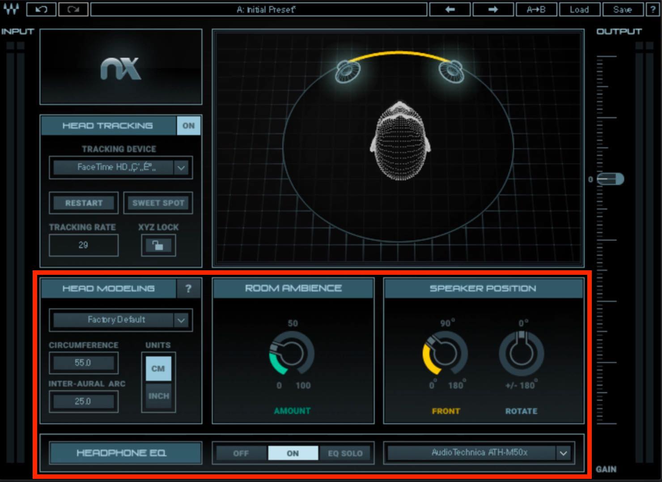Click the Room Ambience section header
Screen dimensions: 662x482
pos(293,288)
